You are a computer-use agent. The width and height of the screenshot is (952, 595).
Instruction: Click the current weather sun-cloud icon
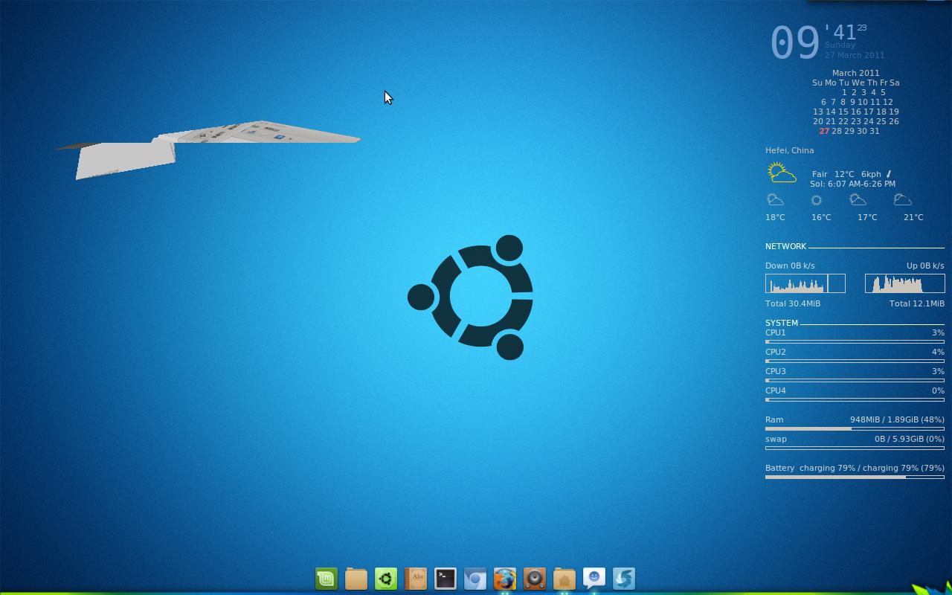click(x=782, y=173)
